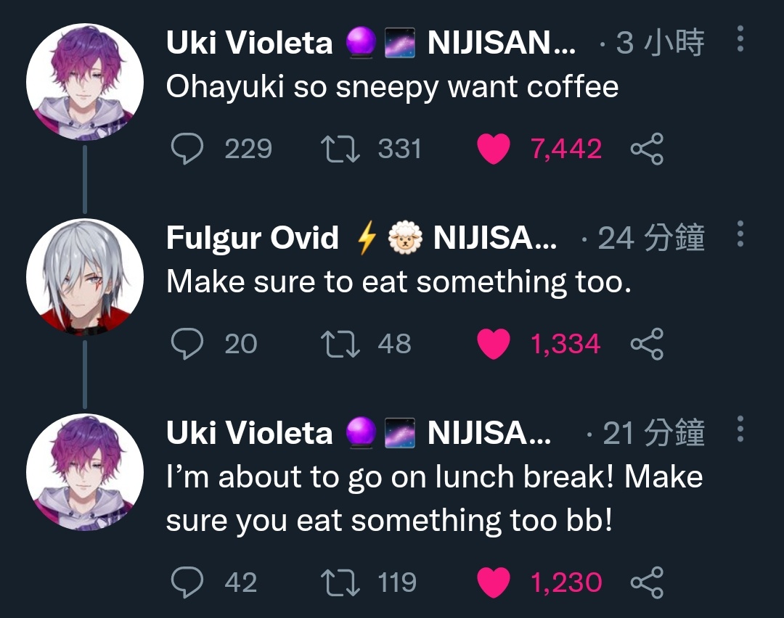Retweet Fulgur's 'Make sure to eat' tweet
This screenshot has height=618, width=784.
point(340,344)
